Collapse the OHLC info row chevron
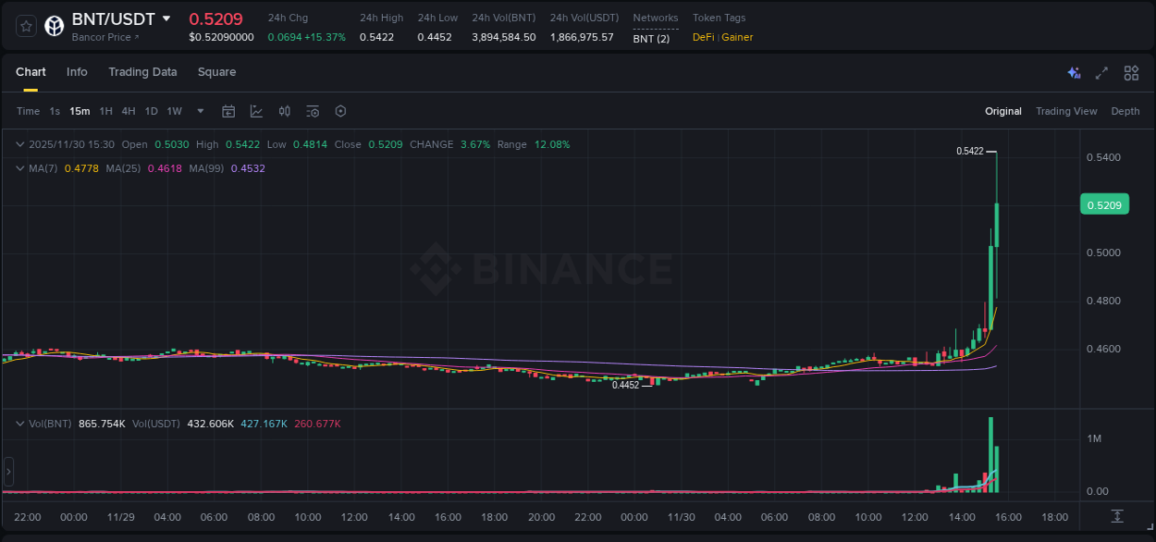1156x542 pixels. [x=19, y=144]
